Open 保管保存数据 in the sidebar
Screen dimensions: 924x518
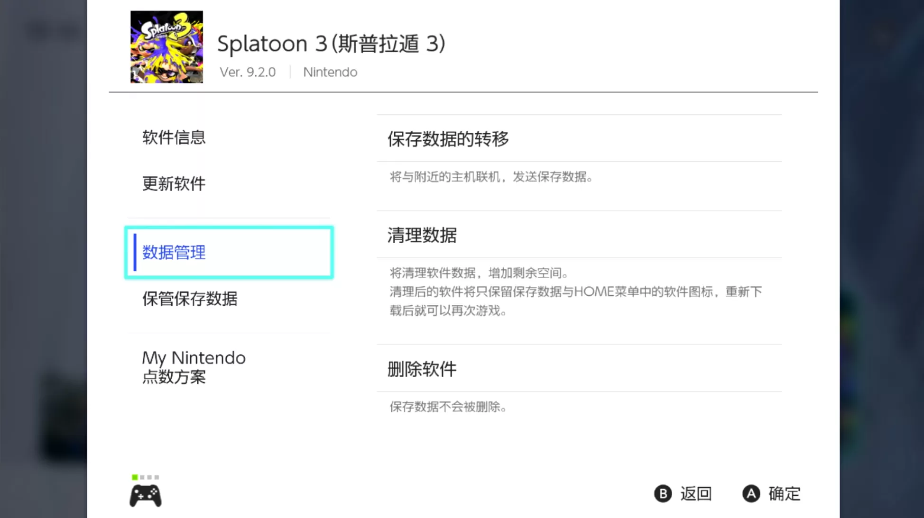[x=190, y=299]
